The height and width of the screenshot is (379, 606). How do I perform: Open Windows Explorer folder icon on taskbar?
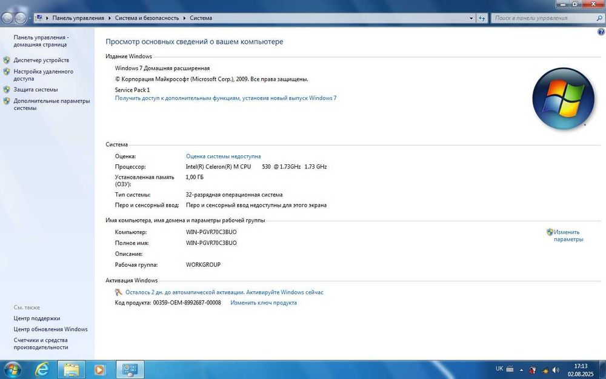[72, 370]
